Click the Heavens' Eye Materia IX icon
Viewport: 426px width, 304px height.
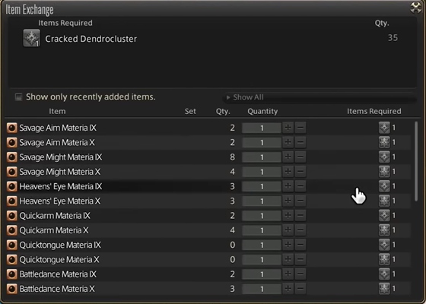pos(11,186)
